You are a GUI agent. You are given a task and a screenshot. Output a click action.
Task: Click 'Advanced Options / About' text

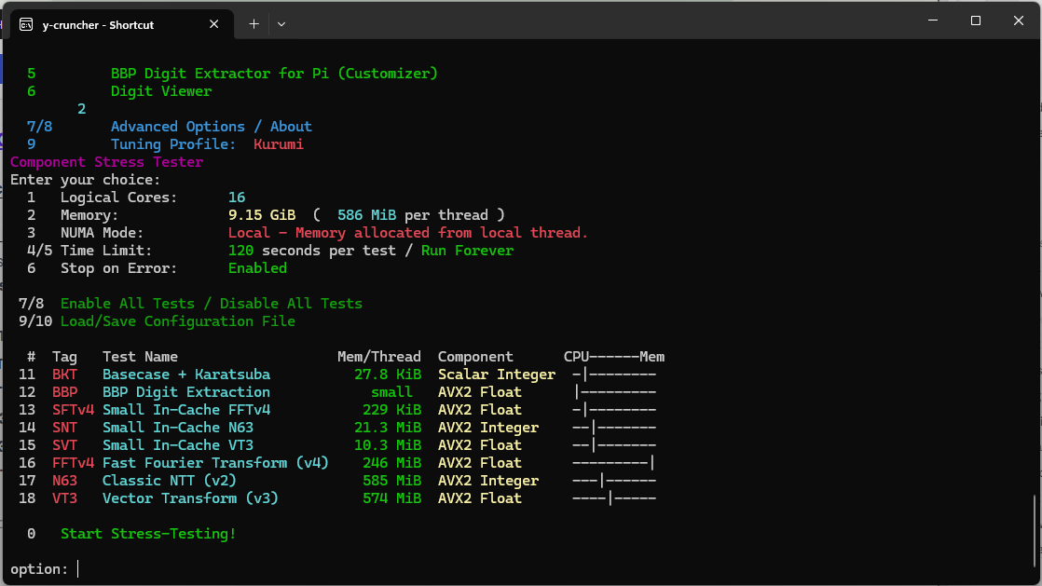tap(211, 126)
